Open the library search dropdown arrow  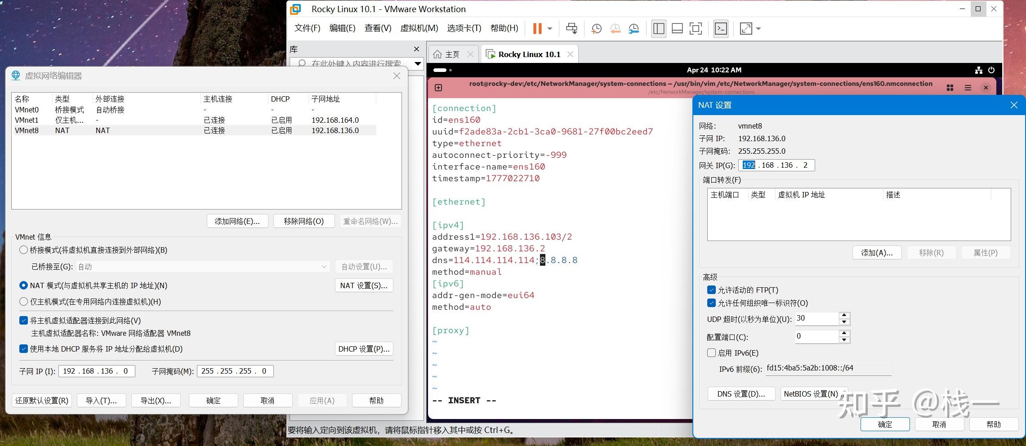click(x=418, y=63)
